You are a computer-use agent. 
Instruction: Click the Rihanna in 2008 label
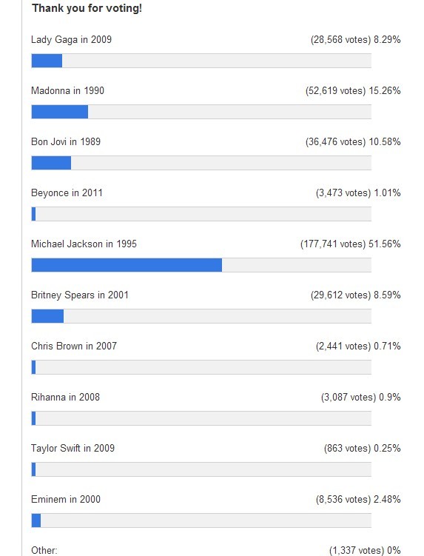tap(66, 397)
